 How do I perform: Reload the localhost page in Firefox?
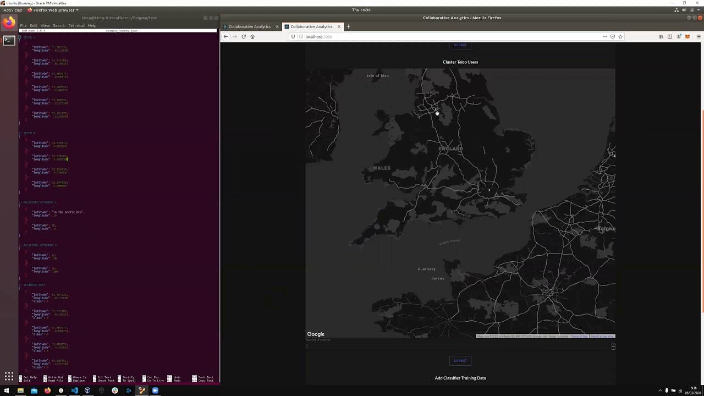(244, 37)
